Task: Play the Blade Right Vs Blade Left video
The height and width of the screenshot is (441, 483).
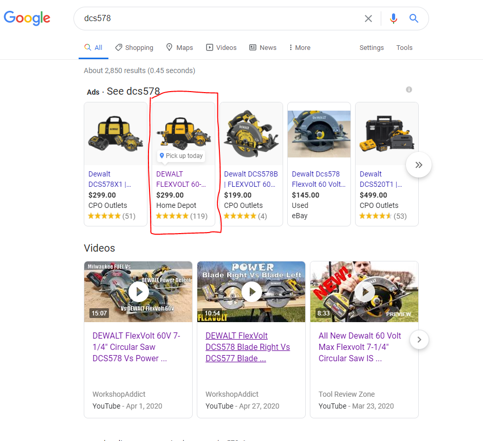Action: click(x=251, y=292)
